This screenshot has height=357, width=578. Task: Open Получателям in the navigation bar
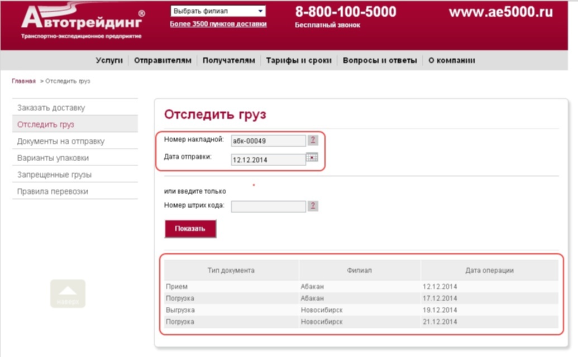[228, 60]
